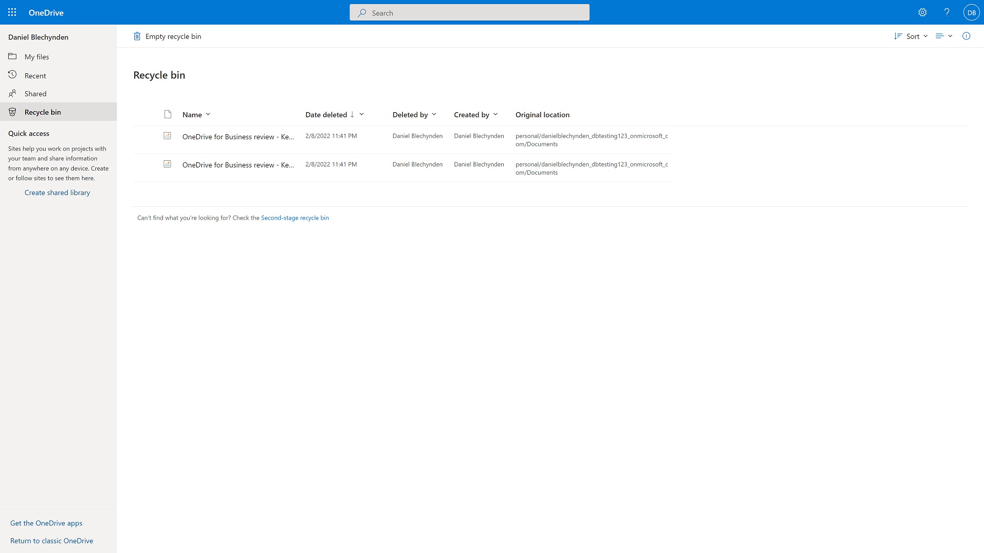Click the Settings gear icon

pos(922,12)
